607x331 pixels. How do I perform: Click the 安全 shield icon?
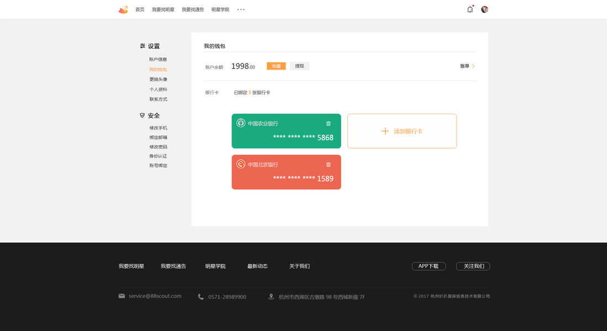[142, 115]
